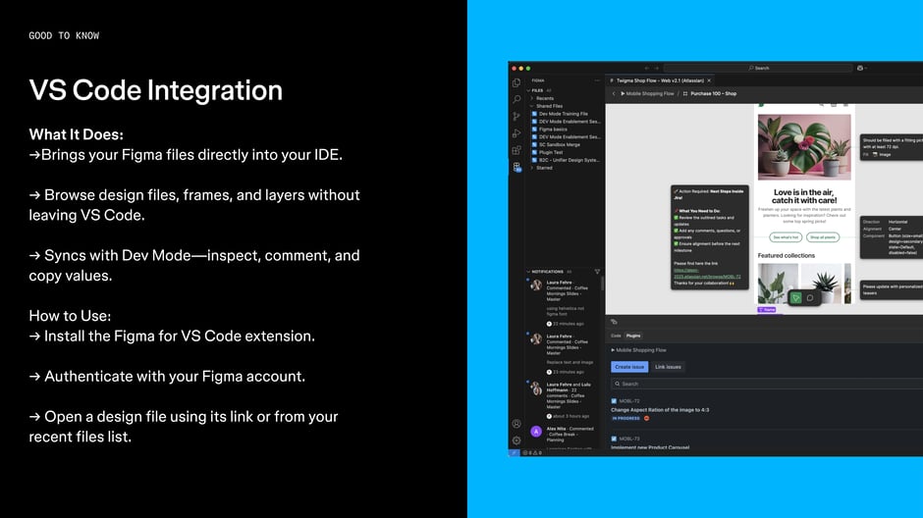Click Alex Mita's purple avatar
This screenshot has height=518, width=923.
(536, 432)
